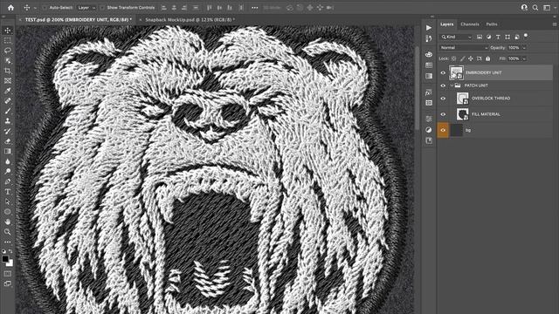Select the Pen tool
559x314 pixels.
pos(8,181)
